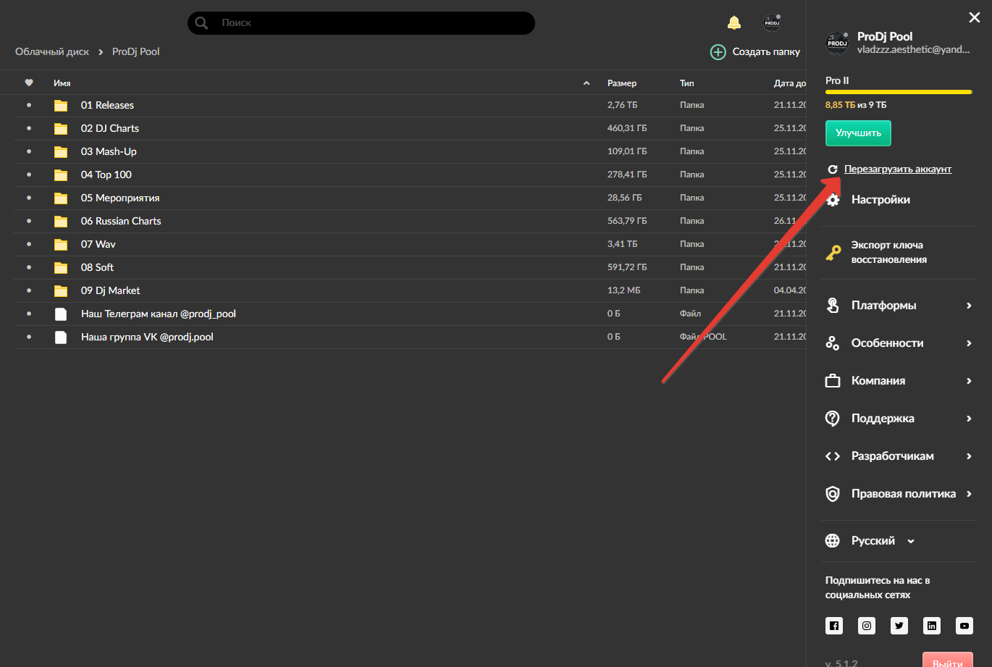The image size is (992, 667).
Task: Select the 09 Dj Market folder name
Action: point(111,290)
